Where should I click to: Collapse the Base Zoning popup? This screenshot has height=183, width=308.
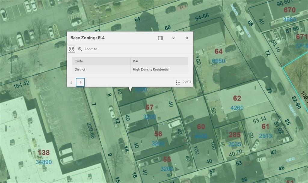(x=174, y=38)
